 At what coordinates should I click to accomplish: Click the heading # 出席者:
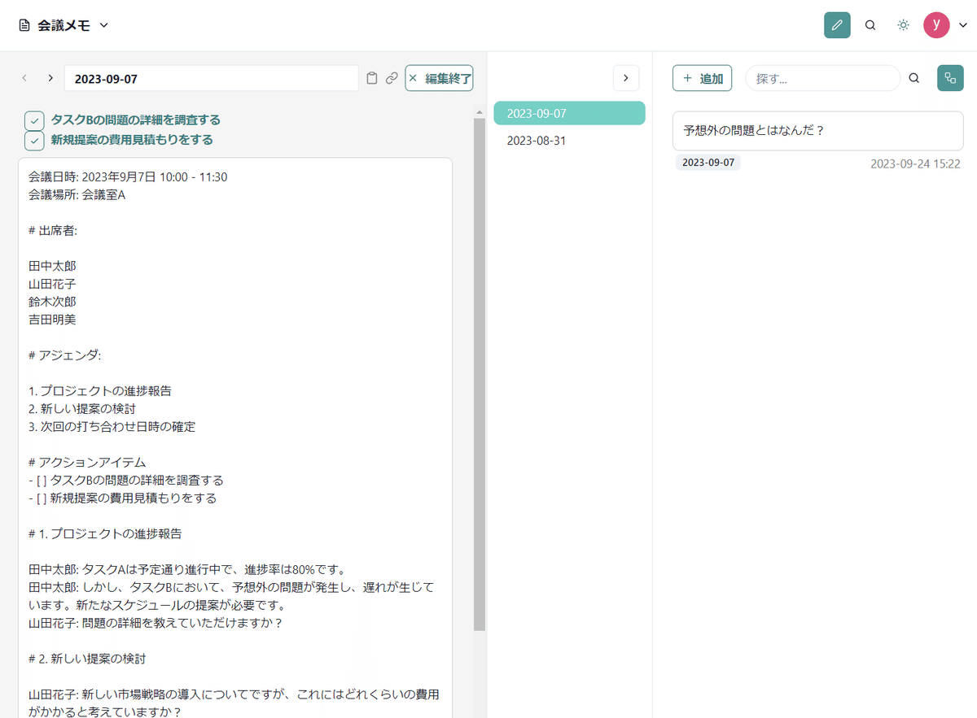tap(53, 230)
